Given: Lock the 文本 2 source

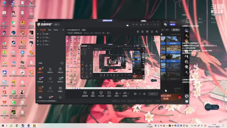Looking at the screenshot, I should coord(41,38).
